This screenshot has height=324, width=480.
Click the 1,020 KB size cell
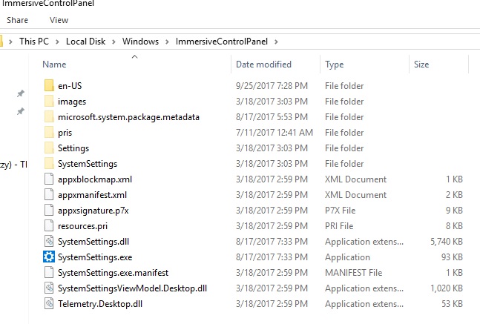coord(447,288)
